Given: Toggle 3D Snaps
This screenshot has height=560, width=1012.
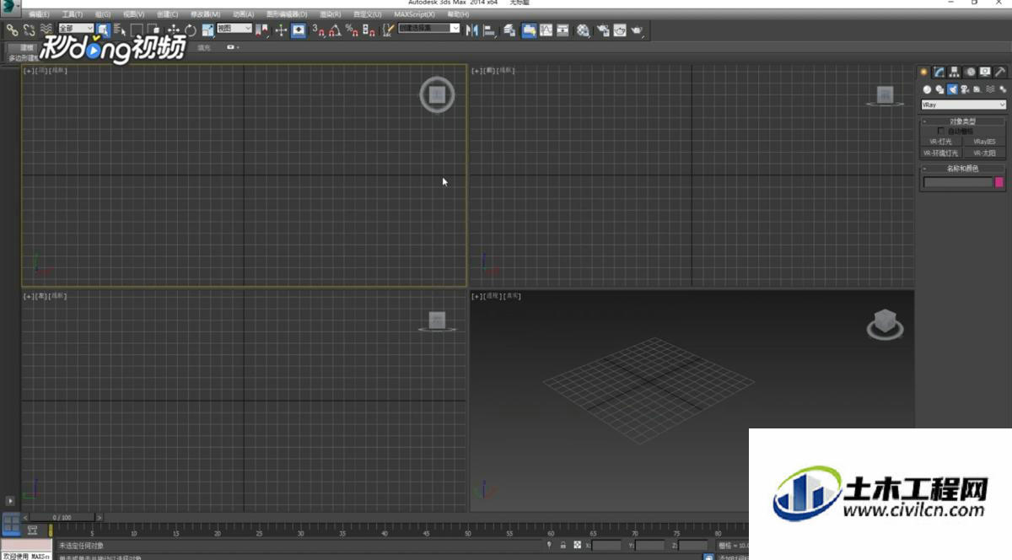Looking at the screenshot, I should (x=319, y=30).
